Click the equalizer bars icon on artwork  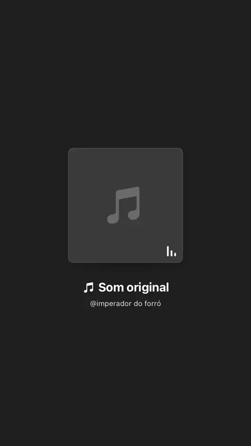[x=171, y=251]
